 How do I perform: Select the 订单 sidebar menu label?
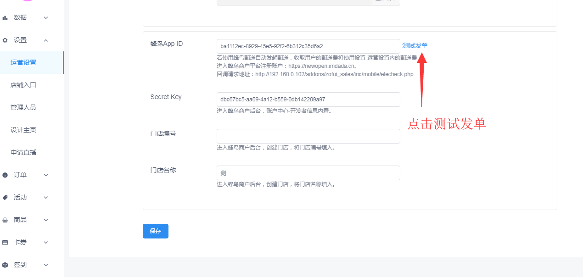click(x=20, y=175)
